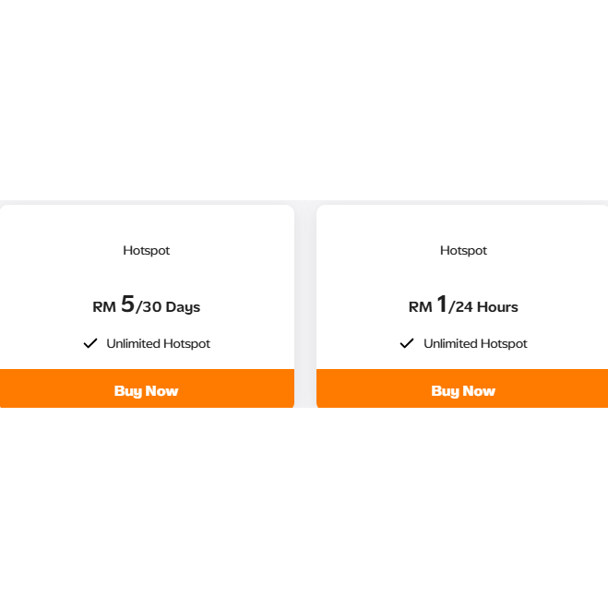608x608 pixels.
Task: Click the large 1 price numeral
Action: point(442,304)
